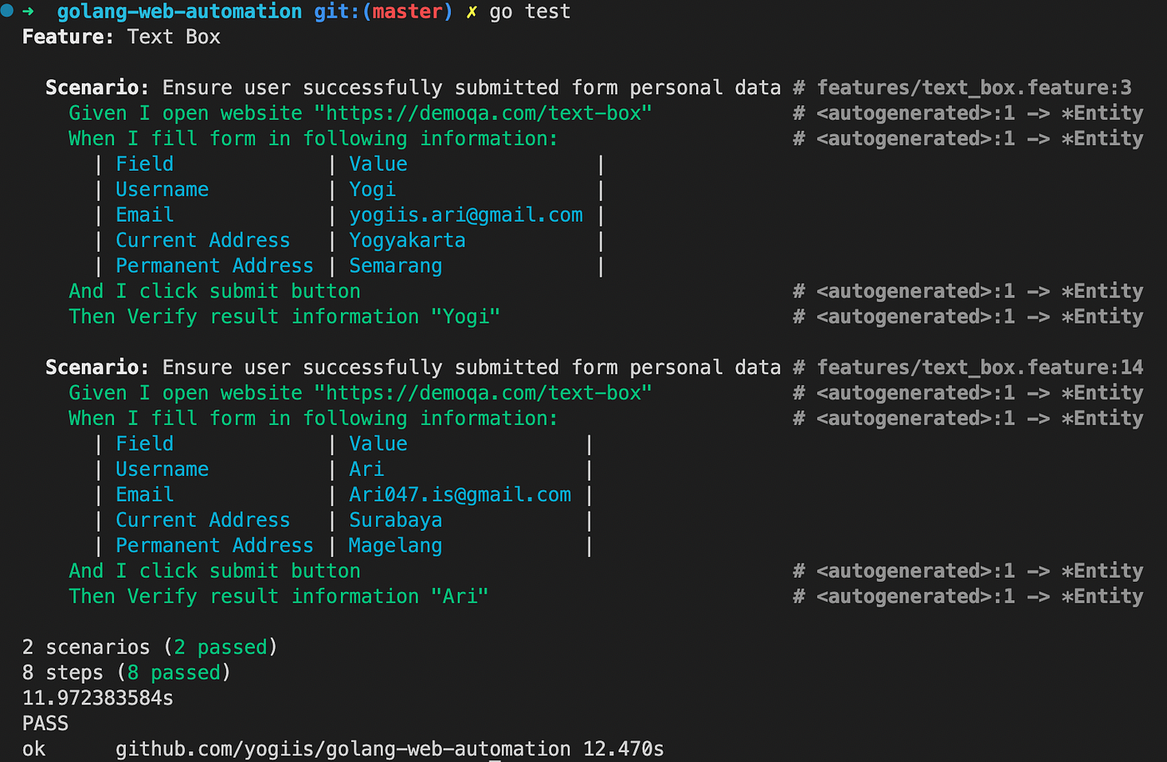Viewport: 1167px width, 762px height.
Task: Click the yellow git dirty marker
Action: tap(471, 12)
